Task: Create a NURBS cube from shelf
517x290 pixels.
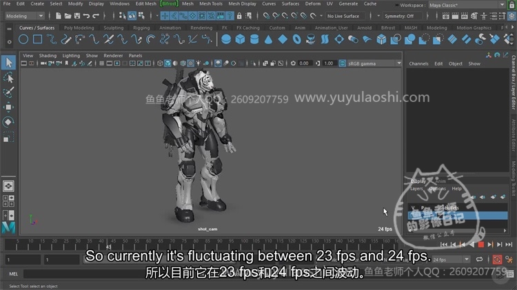Action: coord(240,39)
